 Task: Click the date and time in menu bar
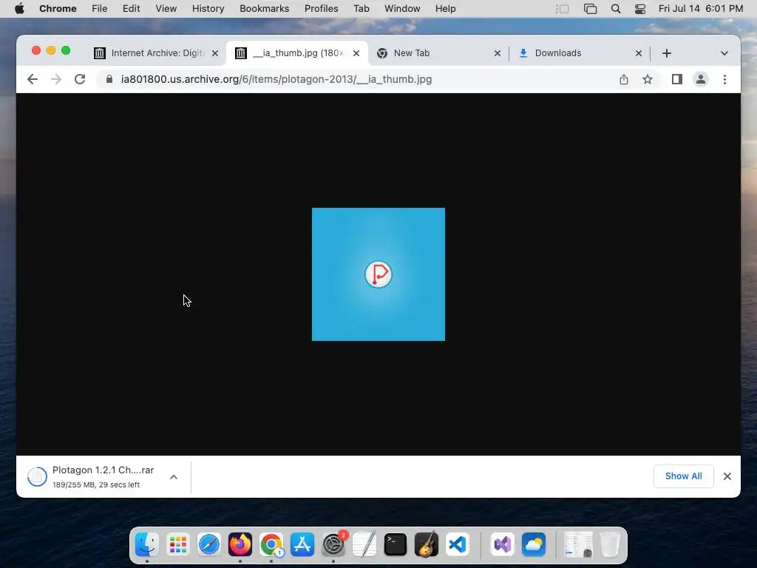pos(701,9)
